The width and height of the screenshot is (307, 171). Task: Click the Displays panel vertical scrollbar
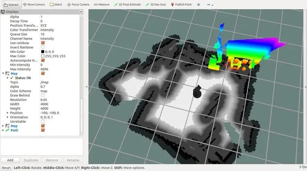click(82, 115)
